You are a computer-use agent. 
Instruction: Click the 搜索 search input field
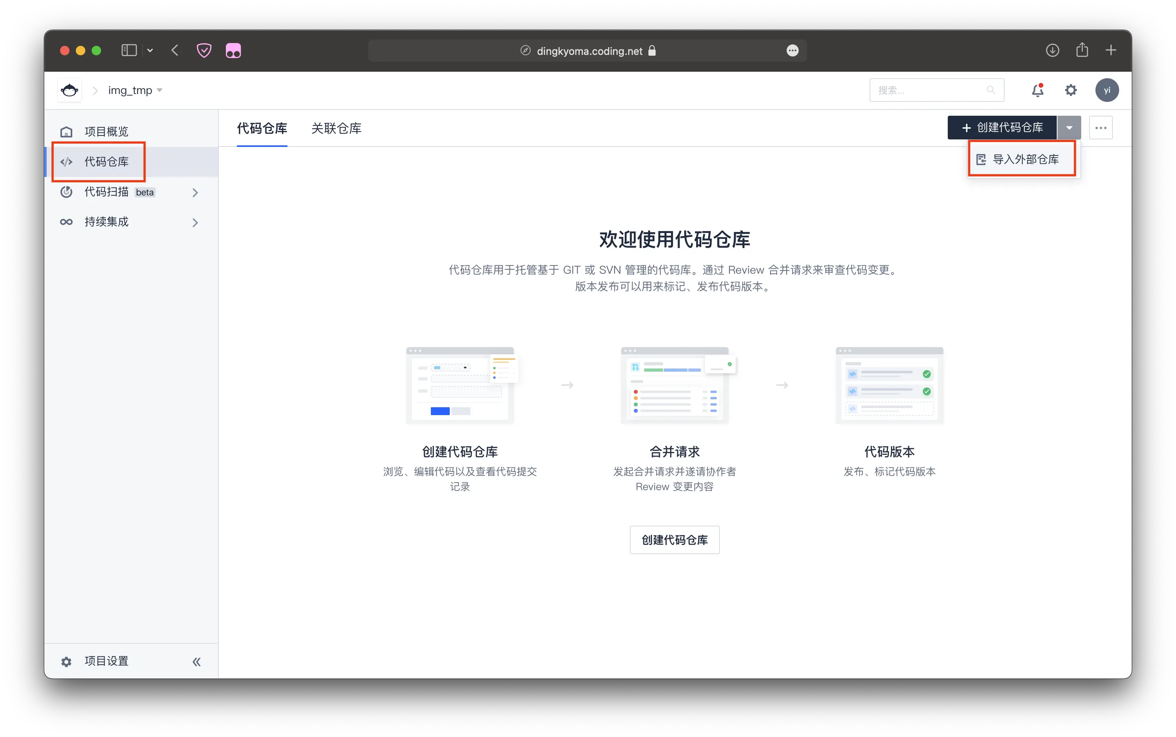tap(930, 90)
